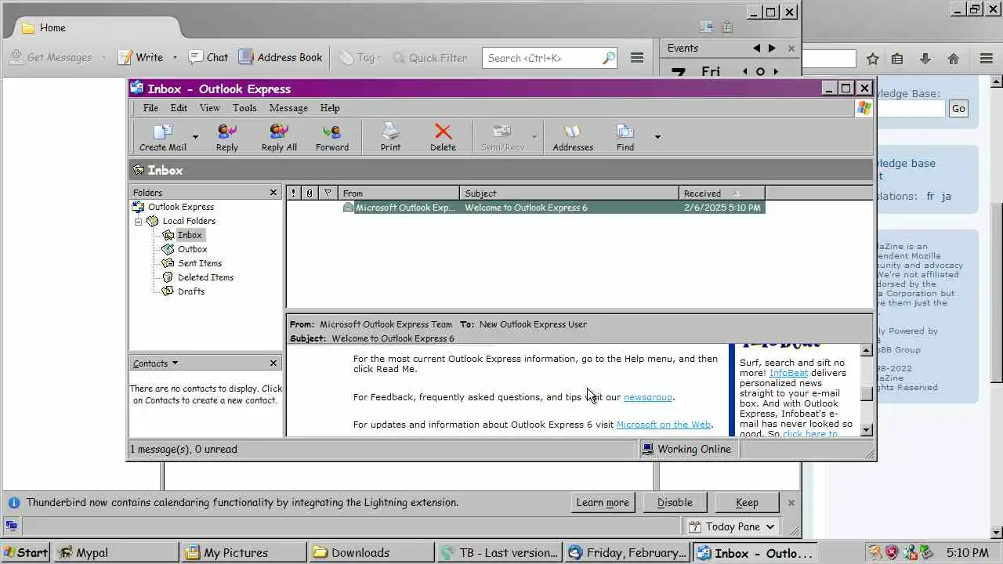Image resolution: width=1003 pixels, height=564 pixels.
Task: Open the Addresses book icon
Action: point(573,137)
